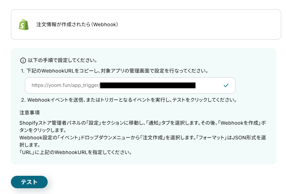Click step 2 text about sending a Webhook event
This screenshot has height=194, width=286.
coord(129,100)
